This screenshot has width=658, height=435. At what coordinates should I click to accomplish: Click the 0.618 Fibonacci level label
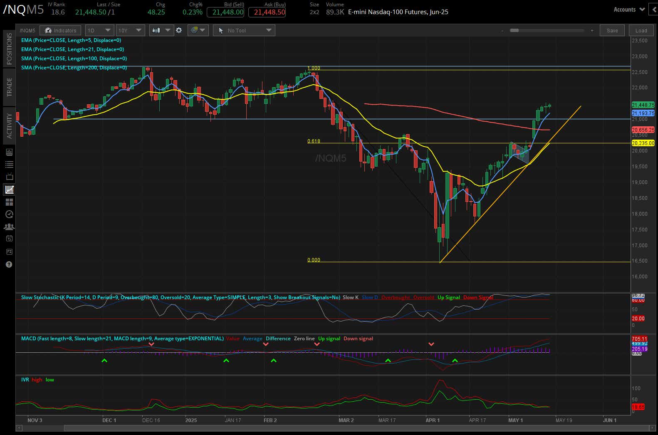pos(314,141)
